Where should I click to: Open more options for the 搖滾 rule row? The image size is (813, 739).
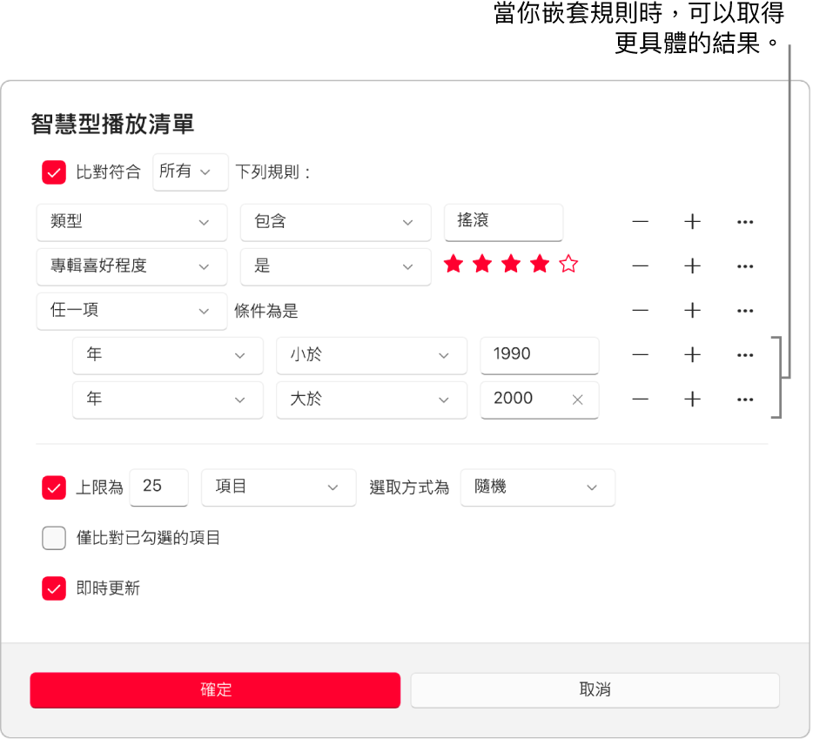[x=745, y=222]
